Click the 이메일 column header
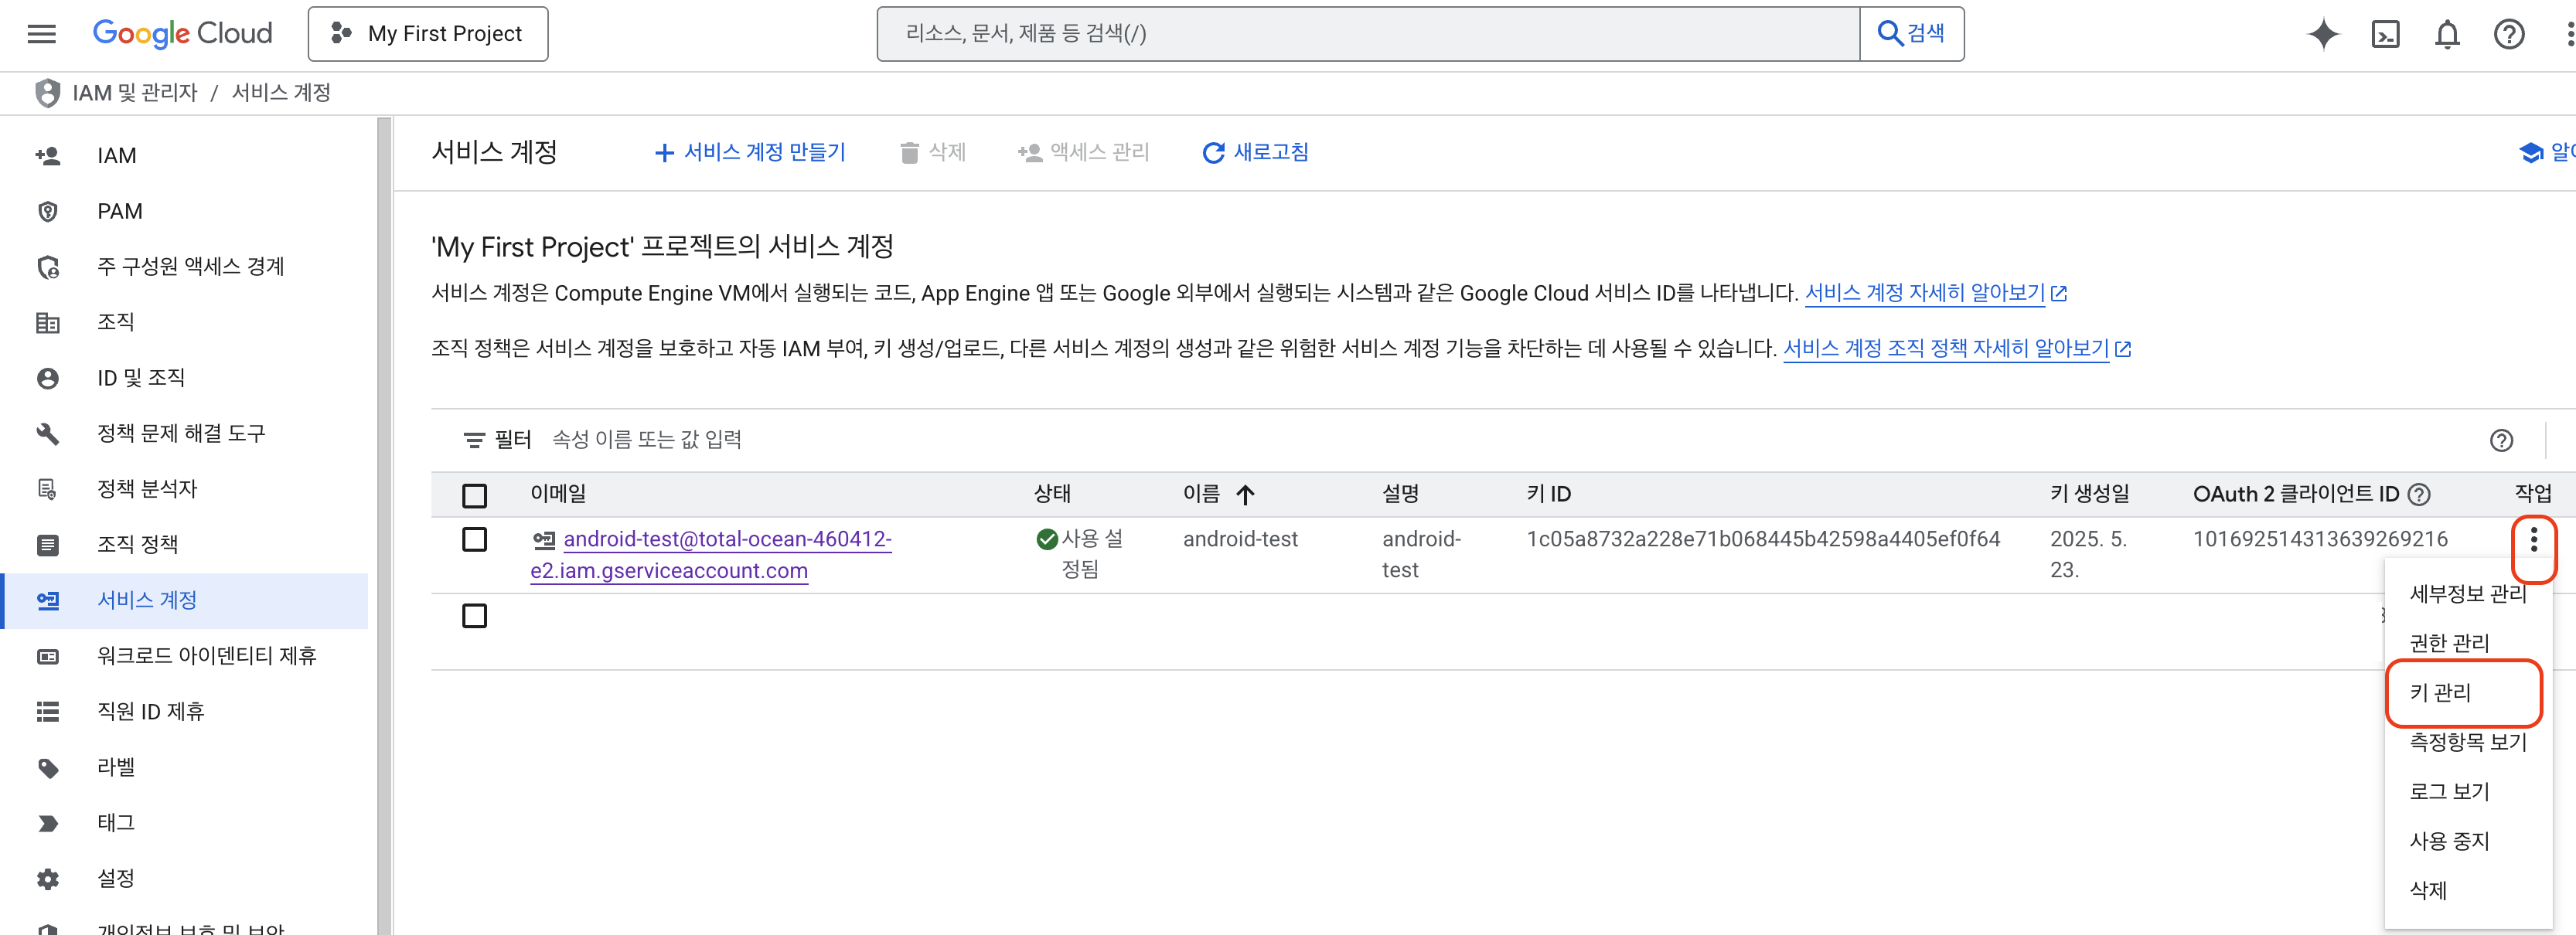The height and width of the screenshot is (935, 2576). (x=558, y=494)
